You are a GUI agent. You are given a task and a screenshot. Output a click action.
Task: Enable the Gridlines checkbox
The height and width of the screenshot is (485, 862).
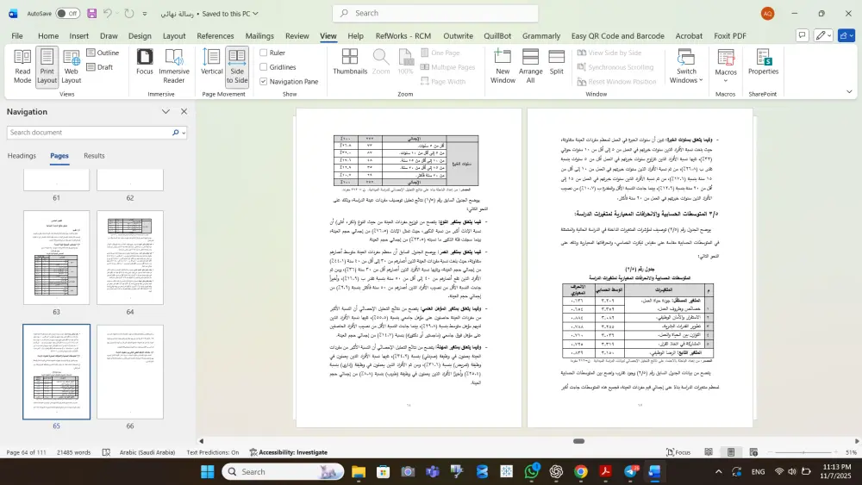pyautogui.click(x=263, y=67)
